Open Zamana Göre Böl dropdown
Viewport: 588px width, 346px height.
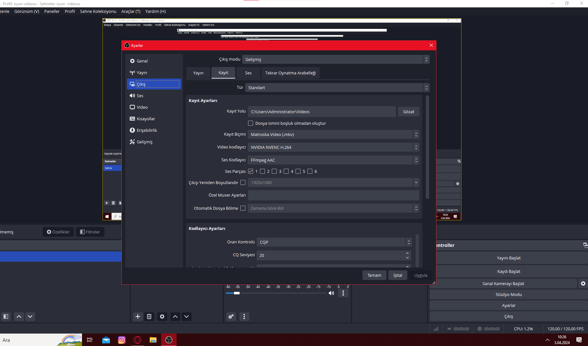[x=333, y=208]
